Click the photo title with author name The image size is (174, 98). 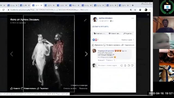tap(25, 20)
